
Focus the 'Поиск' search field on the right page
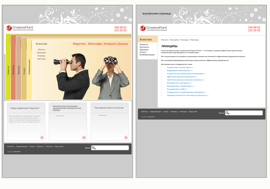[x=244, y=113]
